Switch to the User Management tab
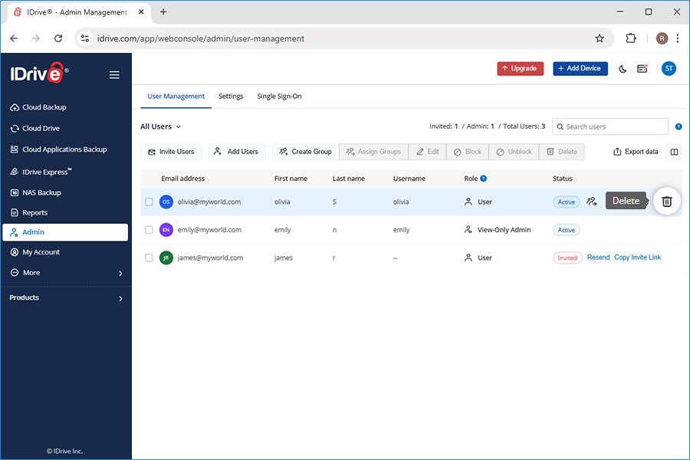 pos(176,97)
